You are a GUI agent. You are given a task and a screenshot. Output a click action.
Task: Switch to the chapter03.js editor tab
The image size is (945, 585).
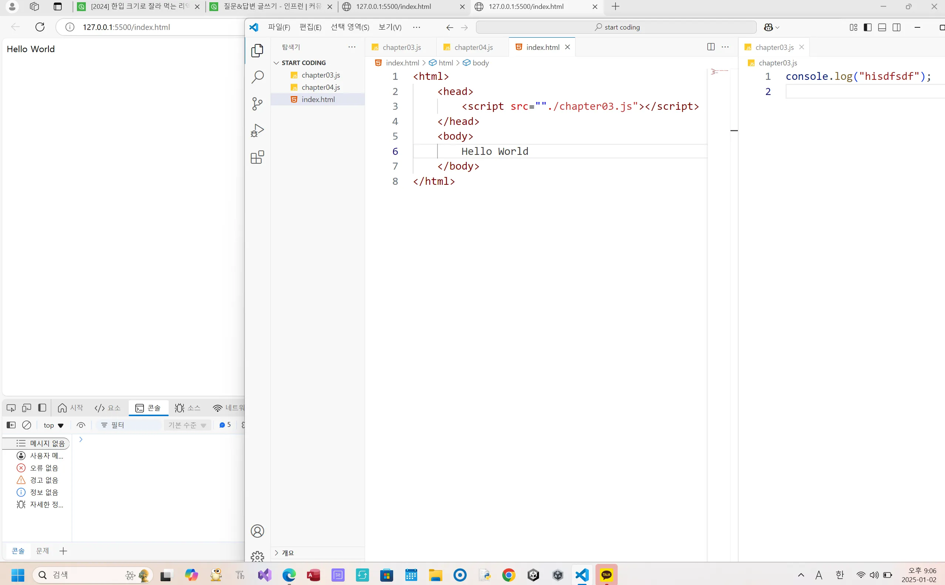coord(401,47)
